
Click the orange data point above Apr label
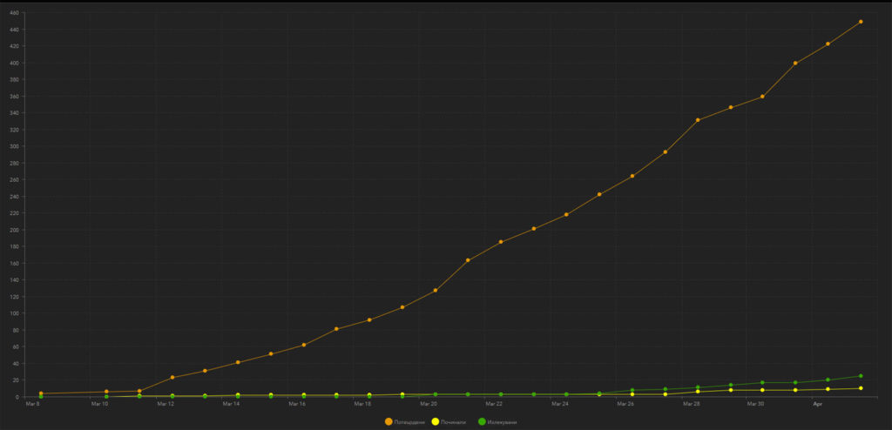coord(828,44)
